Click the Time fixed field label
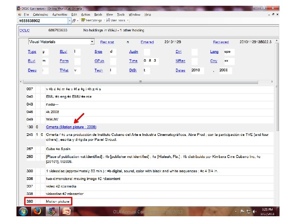 (x=133, y=61)
